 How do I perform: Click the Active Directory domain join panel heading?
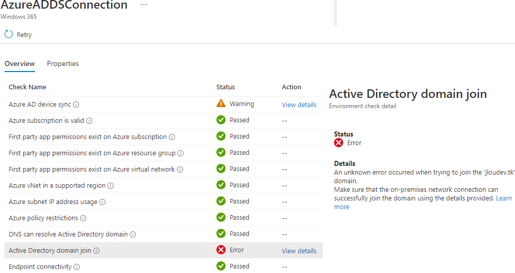408,94
